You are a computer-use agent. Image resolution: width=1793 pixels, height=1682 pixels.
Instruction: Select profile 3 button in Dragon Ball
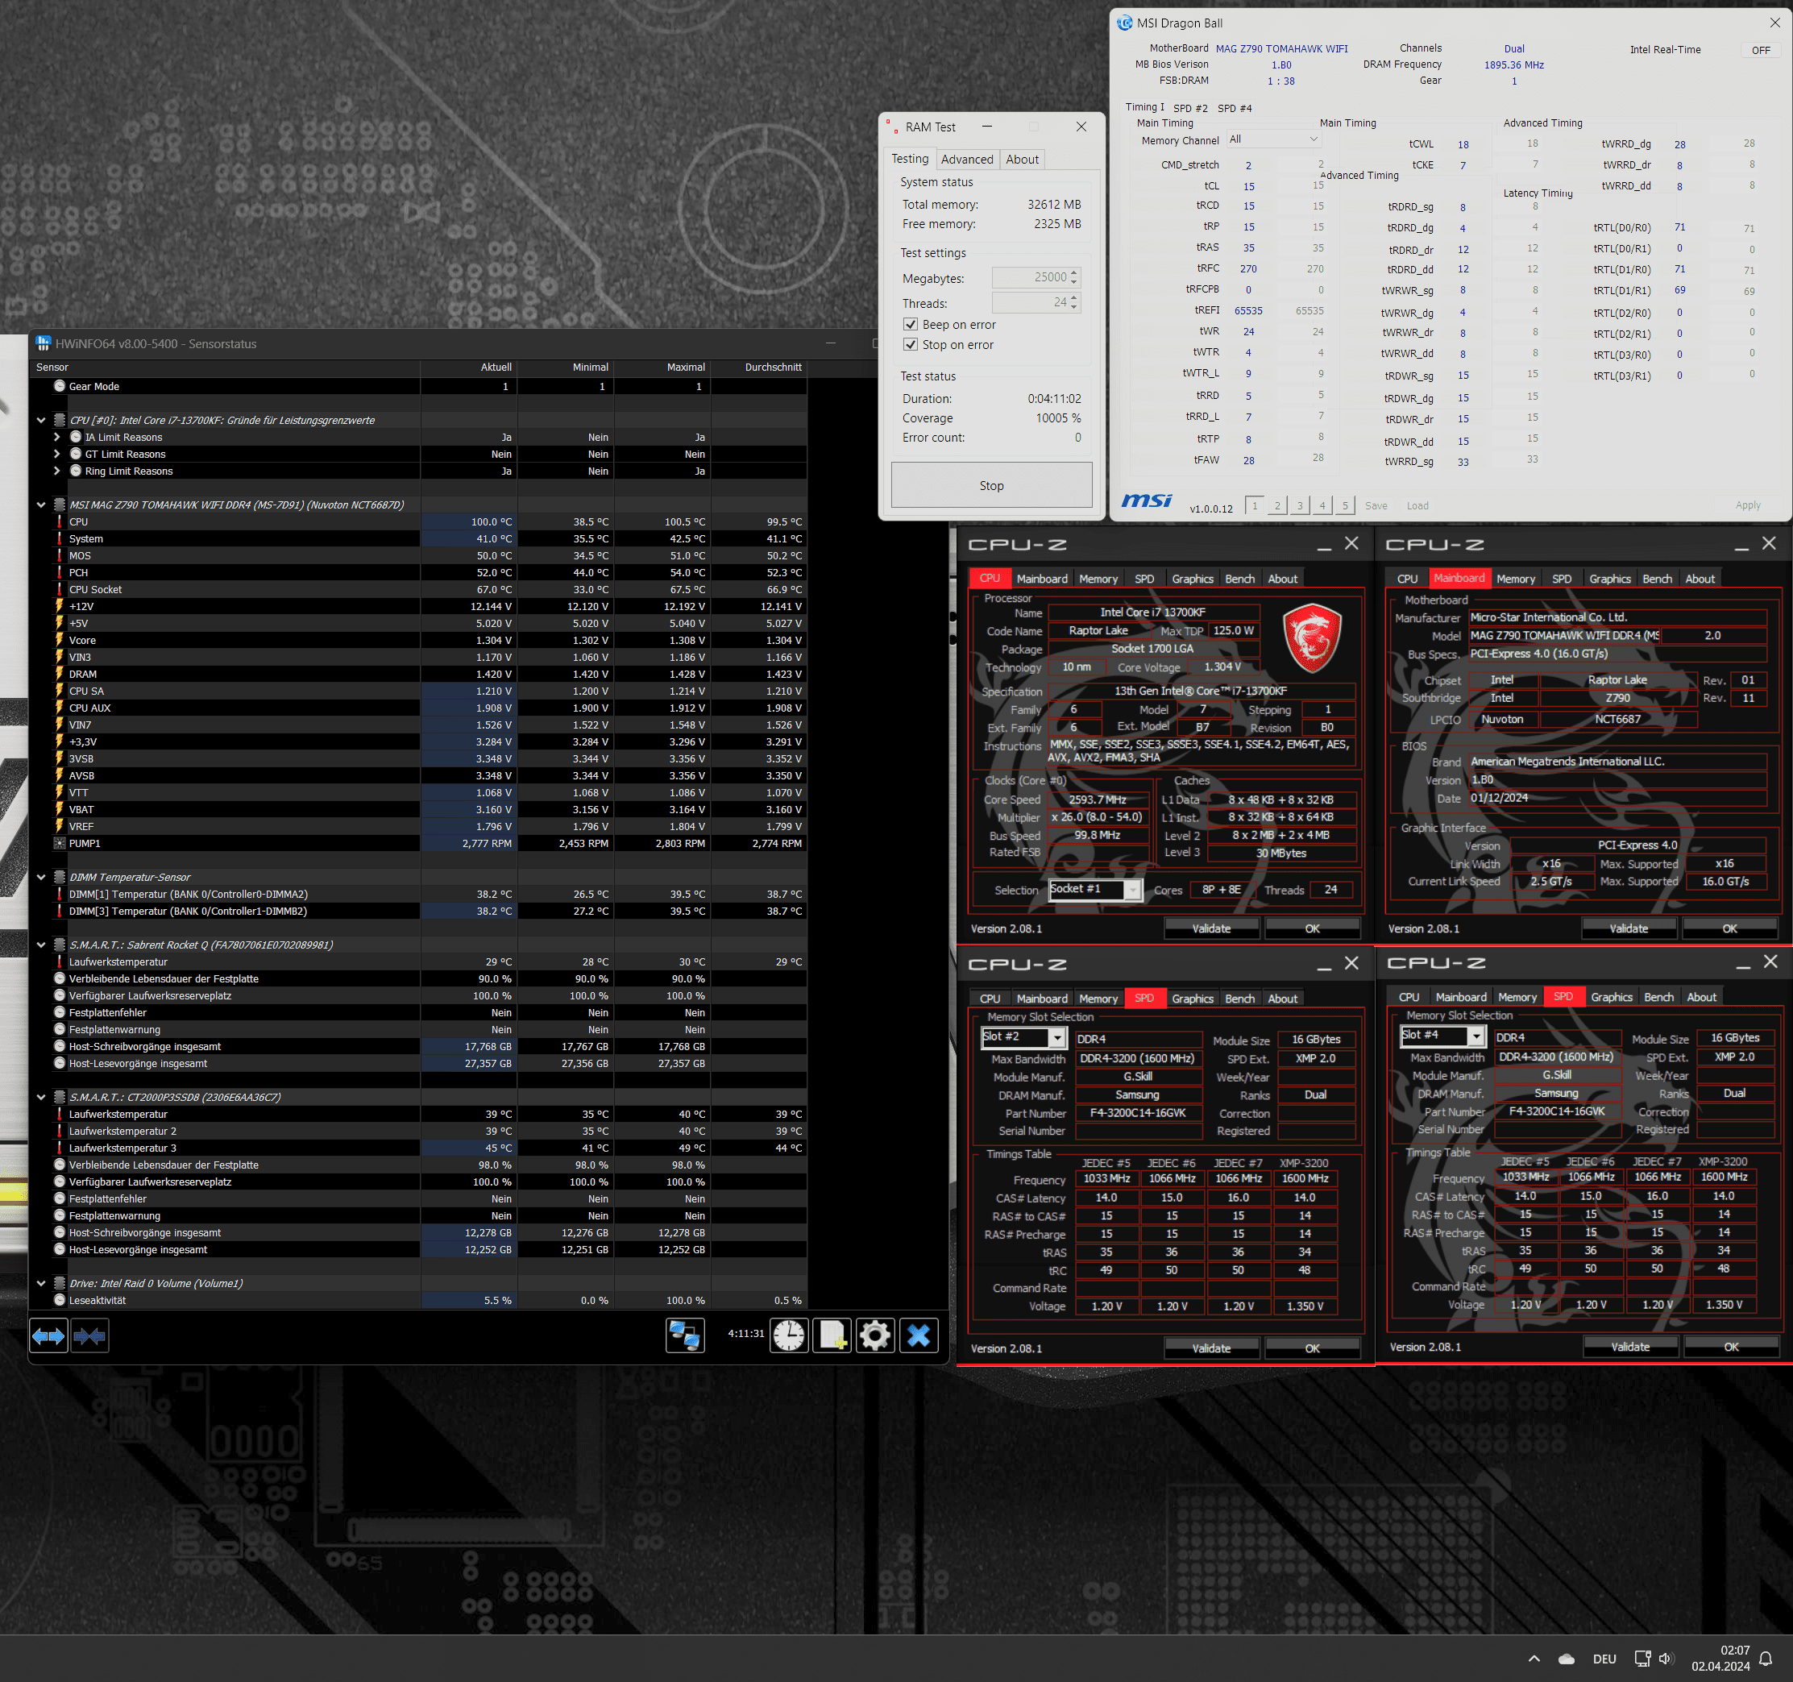click(x=1300, y=505)
